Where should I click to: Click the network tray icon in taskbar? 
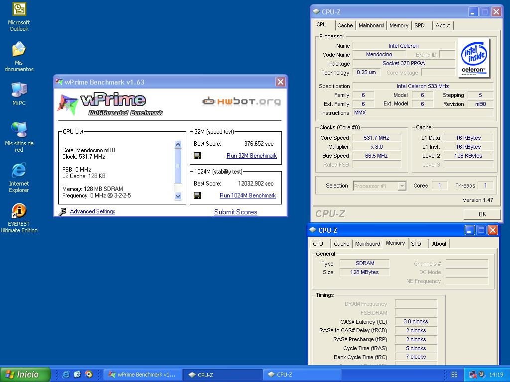[x=473, y=375]
